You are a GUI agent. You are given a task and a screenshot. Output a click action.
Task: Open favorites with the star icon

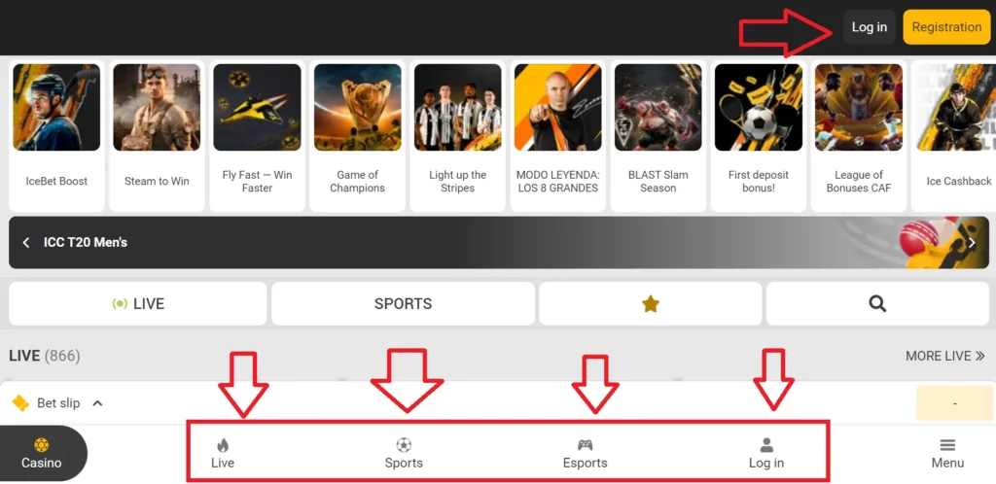tap(651, 304)
